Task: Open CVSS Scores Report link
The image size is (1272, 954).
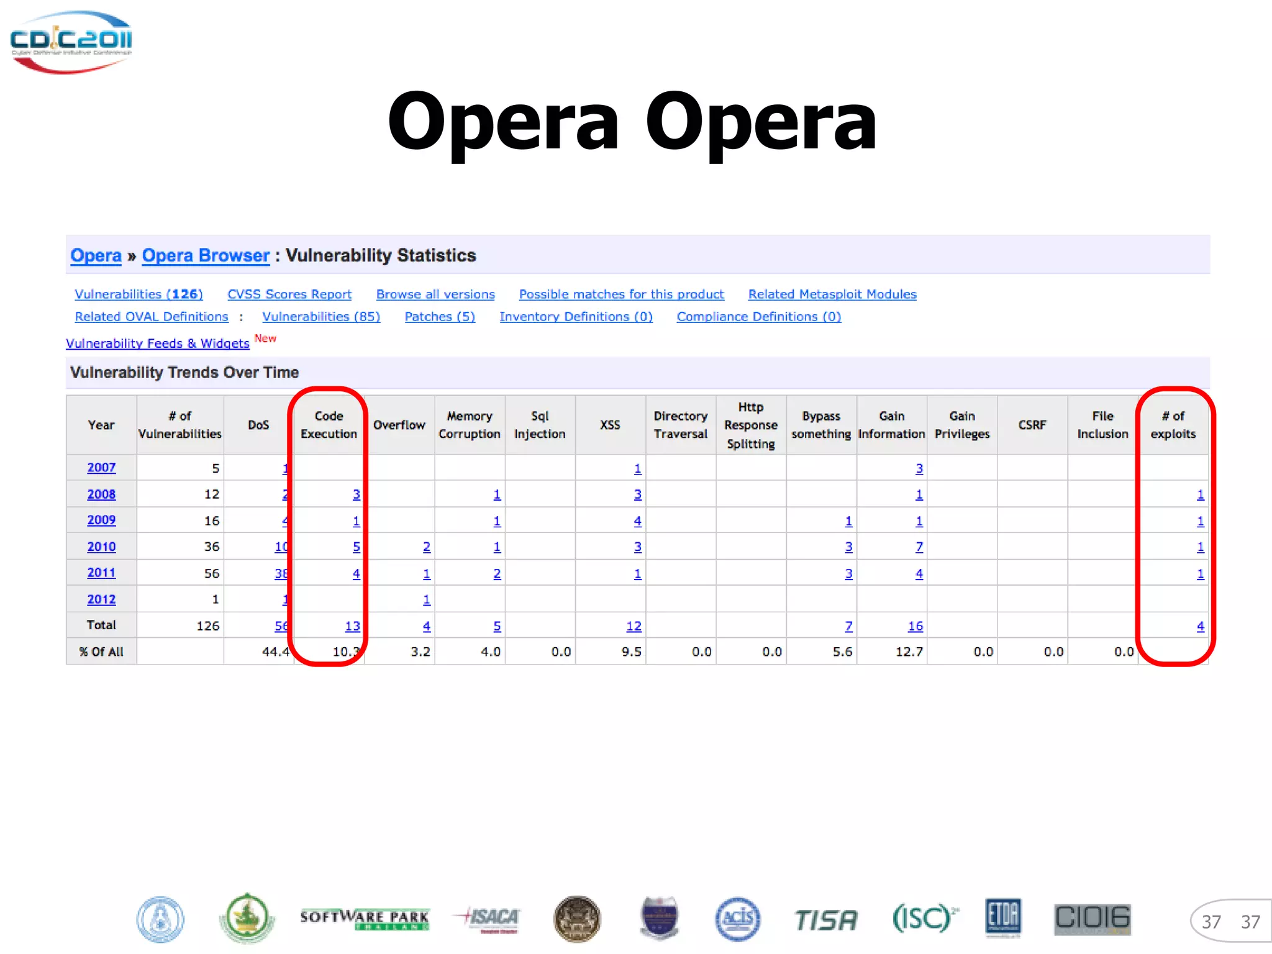Action: 289,294
